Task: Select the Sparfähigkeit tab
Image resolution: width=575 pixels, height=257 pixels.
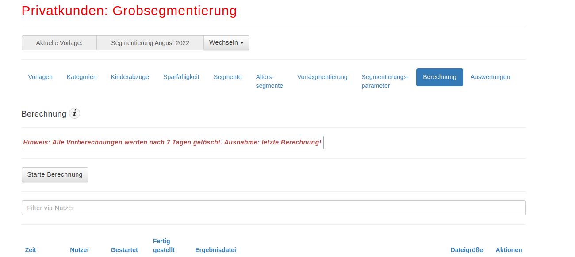Action: pyautogui.click(x=181, y=77)
